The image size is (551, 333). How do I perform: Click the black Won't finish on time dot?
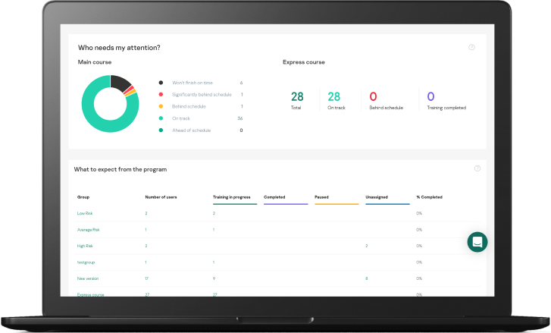coord(160,82)
